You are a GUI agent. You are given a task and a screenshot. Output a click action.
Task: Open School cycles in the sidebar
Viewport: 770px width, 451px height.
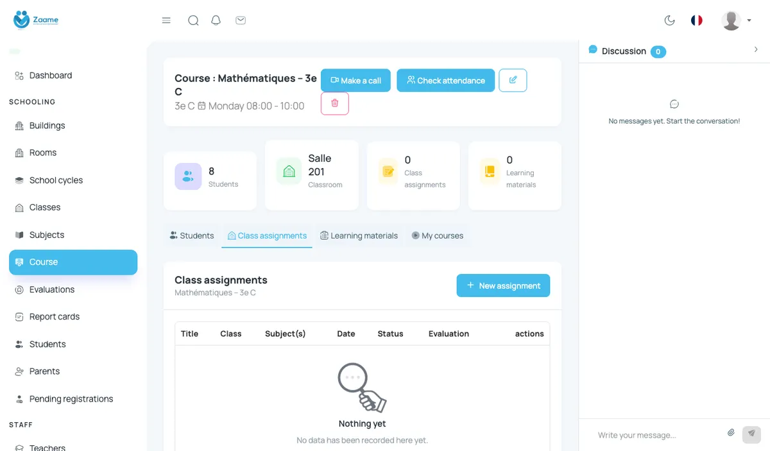(x=73, y=180)
